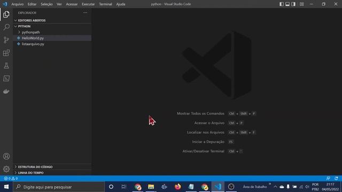Switch to VS Code taskbar icon
This screenshot has width=342, height=192.
point(218,187)
